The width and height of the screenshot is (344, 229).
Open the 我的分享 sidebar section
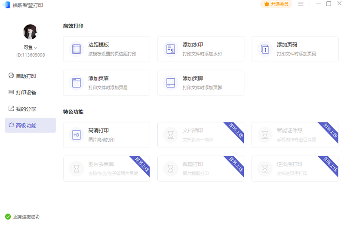coord(30,109)
